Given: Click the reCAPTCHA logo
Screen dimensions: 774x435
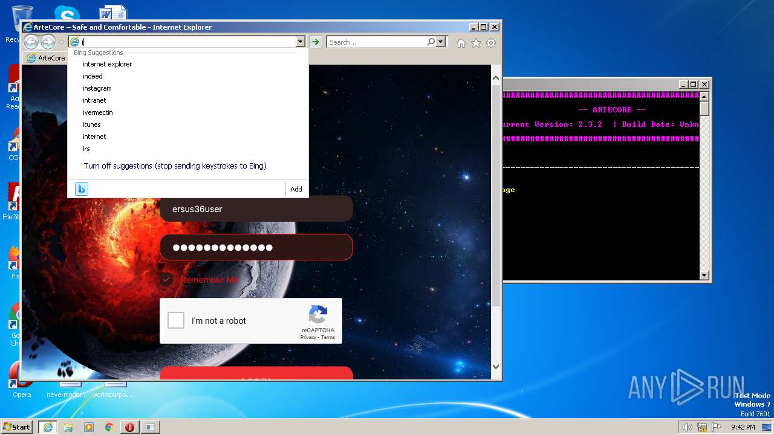Looking at the screenshot, I should point(318,314).
